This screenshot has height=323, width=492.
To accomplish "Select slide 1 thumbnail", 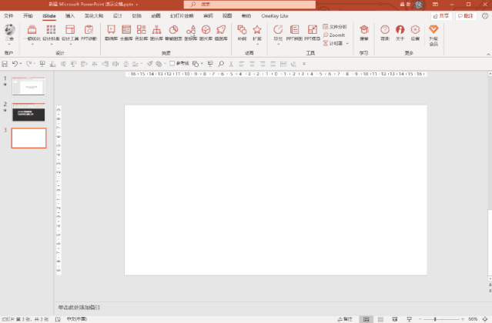I will click(x=28, y=86).
